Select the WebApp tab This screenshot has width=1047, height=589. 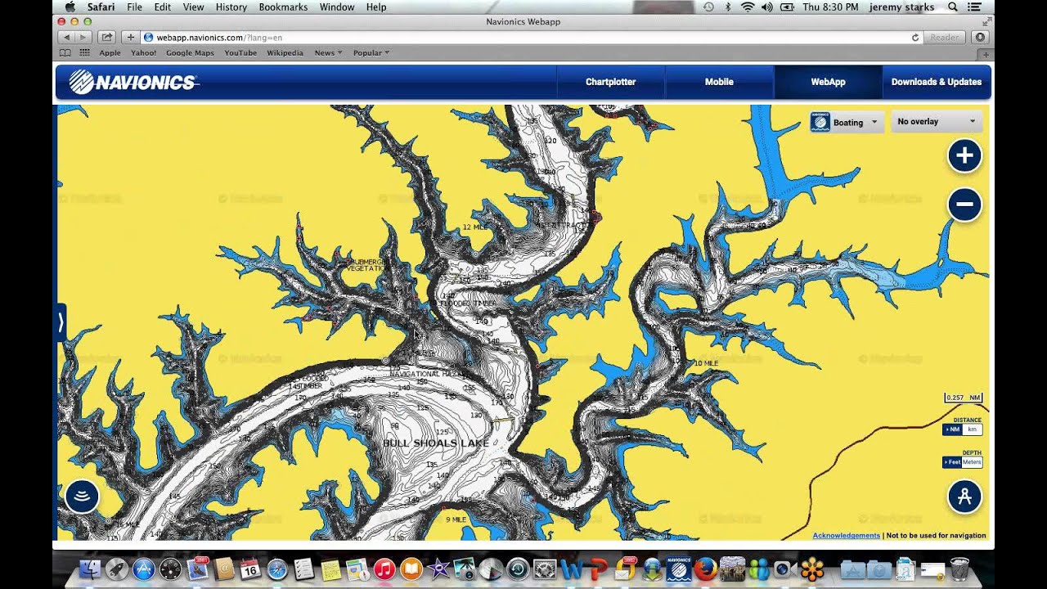tap(828, 82)
